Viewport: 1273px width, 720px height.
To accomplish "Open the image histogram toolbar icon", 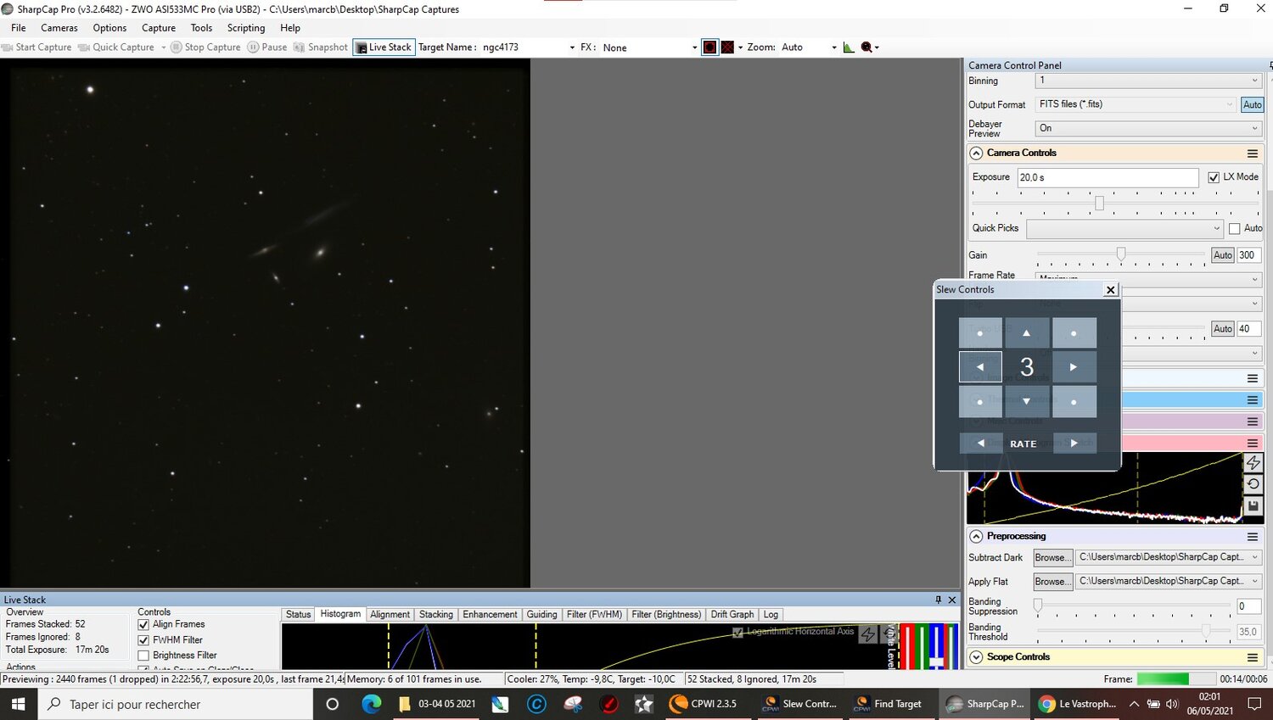I will [x=849, y=47].
